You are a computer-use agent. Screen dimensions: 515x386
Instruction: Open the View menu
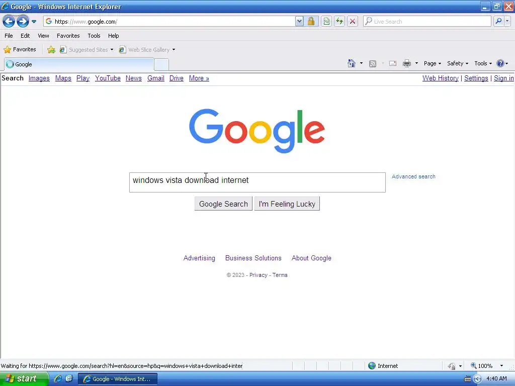pos(43,36)
